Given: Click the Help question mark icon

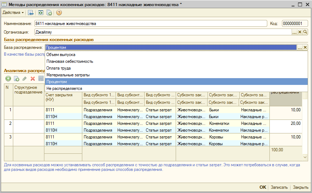Looking at the screenshot, I should [59, 12].
